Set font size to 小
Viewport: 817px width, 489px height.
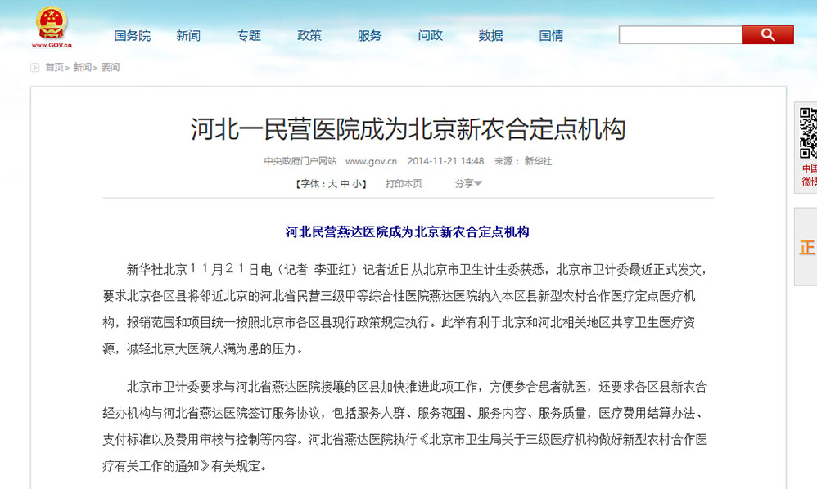[357, 184]
